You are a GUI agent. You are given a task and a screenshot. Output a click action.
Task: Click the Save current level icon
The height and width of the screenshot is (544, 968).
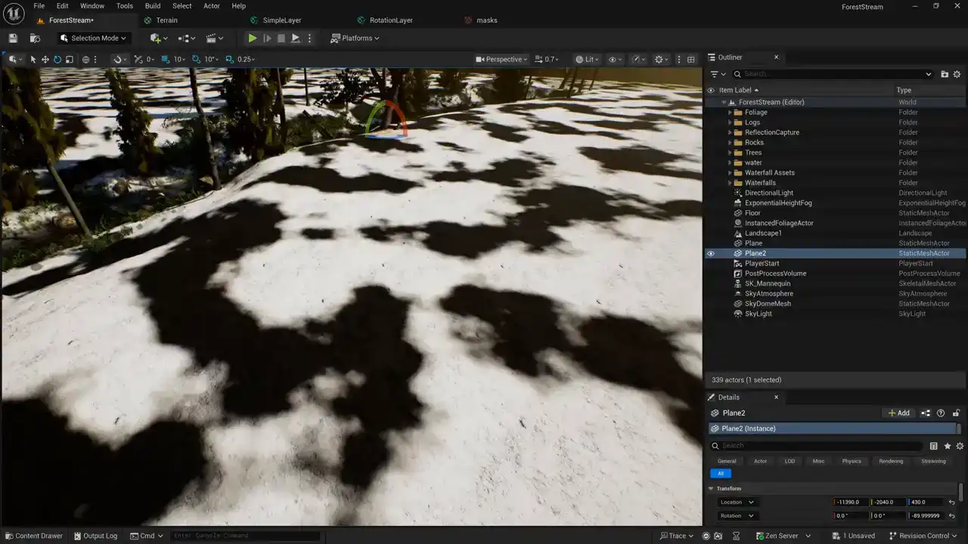click(13, 38)
